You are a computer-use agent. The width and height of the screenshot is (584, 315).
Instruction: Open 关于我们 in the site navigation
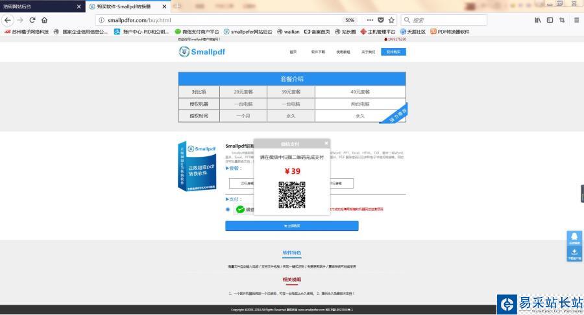(368, 52)
